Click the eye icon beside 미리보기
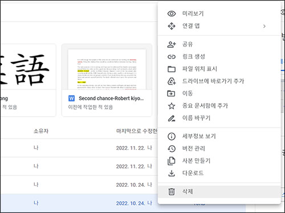The width and height of the screenshot is (285, 213). pos(172,14)
